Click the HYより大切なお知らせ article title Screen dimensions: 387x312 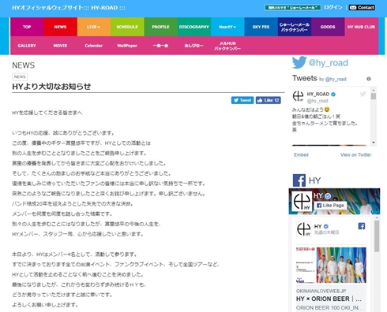51,87
